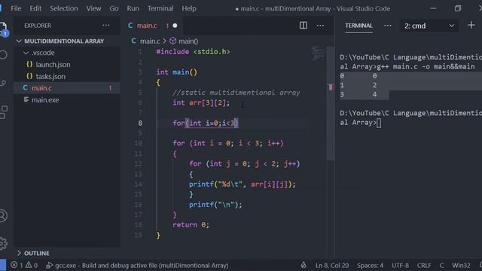
Task: Open the Help menu
Action: tap(189, 8)
